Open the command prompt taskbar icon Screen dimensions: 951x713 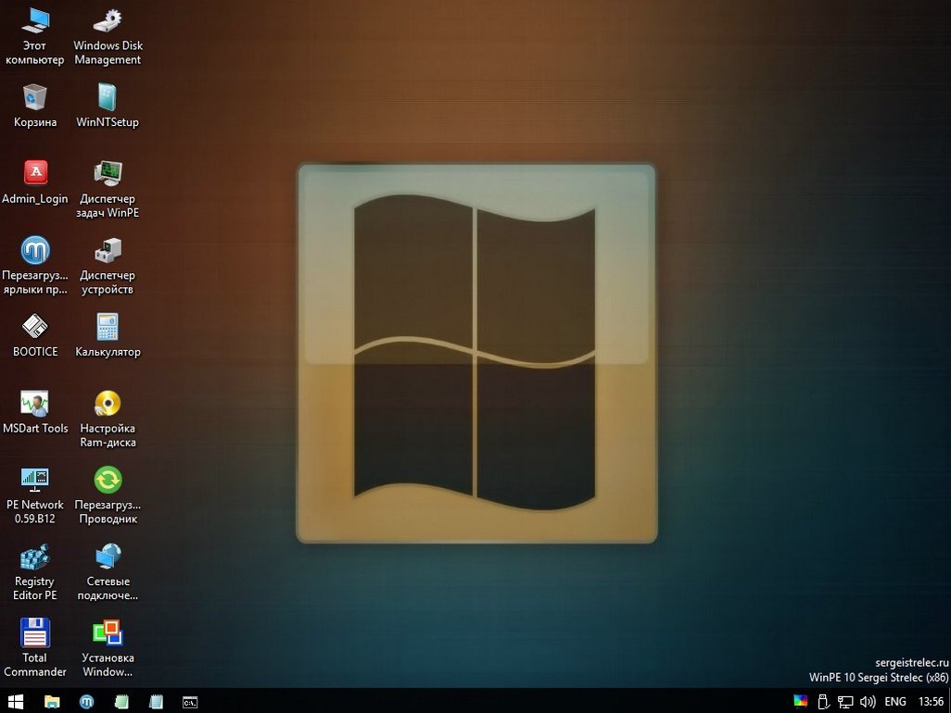point(190,702)
